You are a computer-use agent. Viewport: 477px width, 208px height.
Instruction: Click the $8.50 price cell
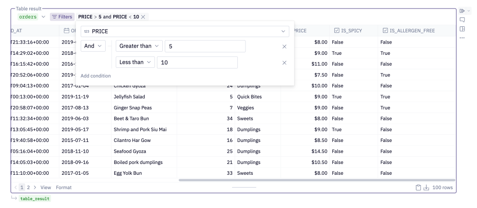(305, 141)
